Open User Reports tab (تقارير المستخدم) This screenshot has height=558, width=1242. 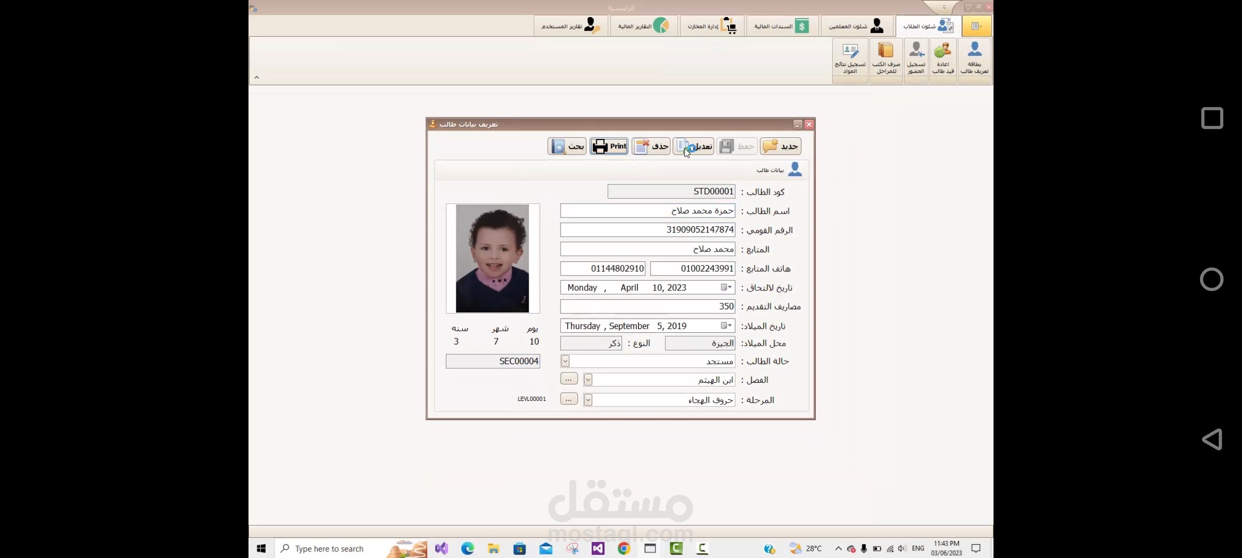[x=570, y=26]
